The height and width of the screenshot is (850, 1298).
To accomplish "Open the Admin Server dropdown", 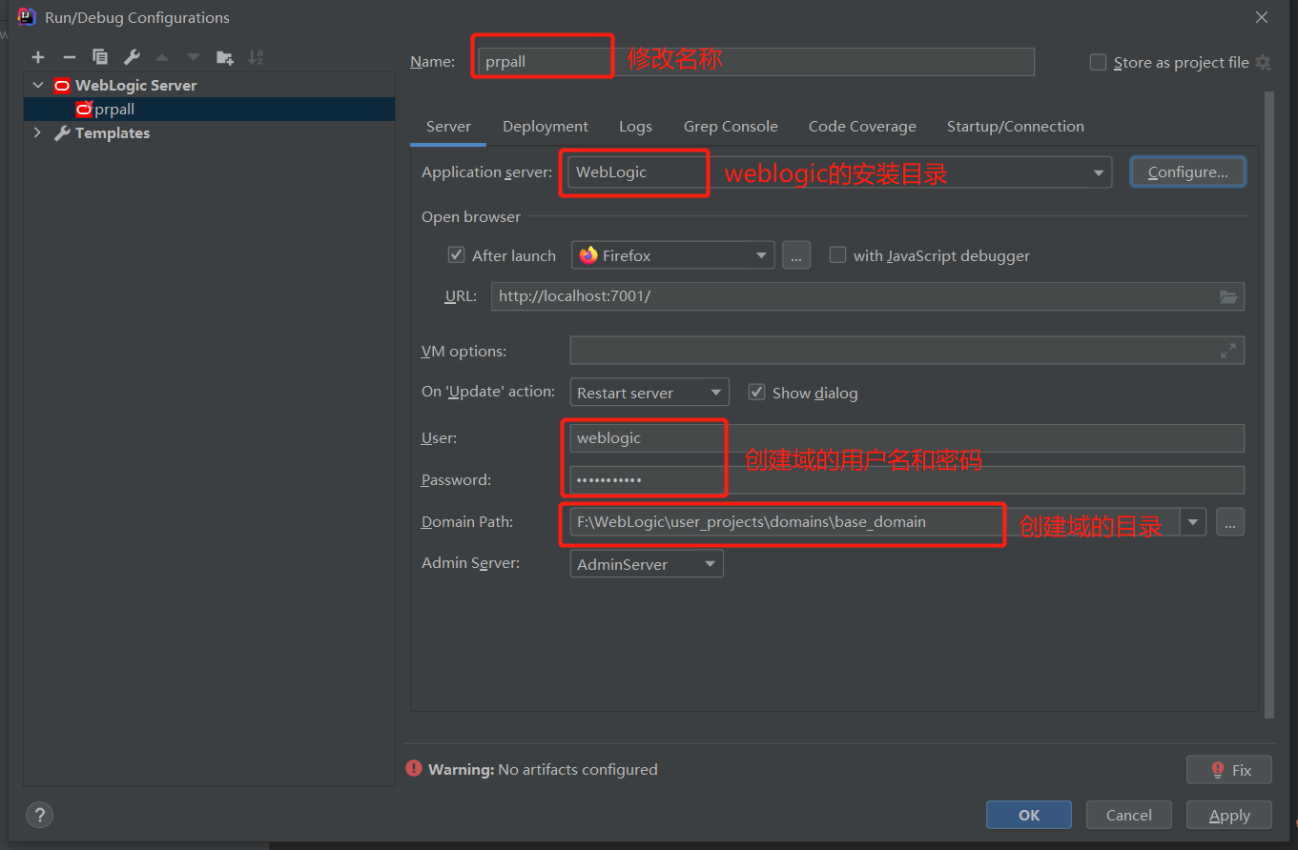I will coord(647,564).
